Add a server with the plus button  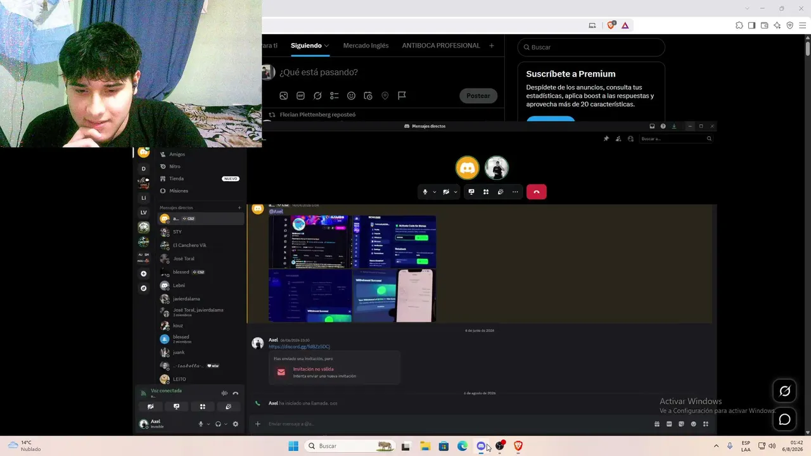click(144, 274)
